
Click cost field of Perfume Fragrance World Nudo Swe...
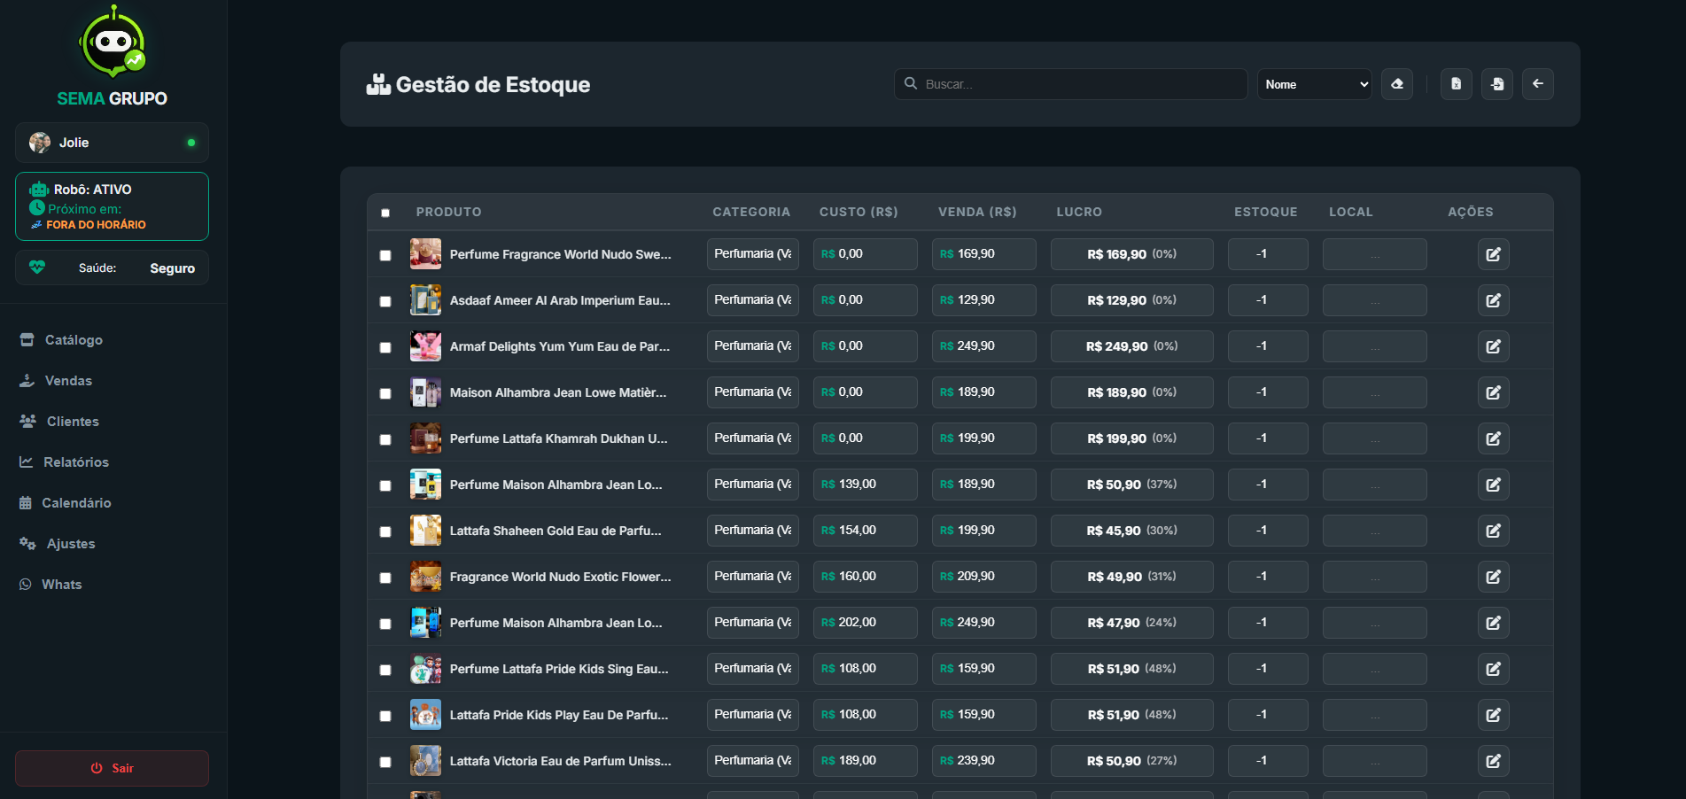(866, 254)
